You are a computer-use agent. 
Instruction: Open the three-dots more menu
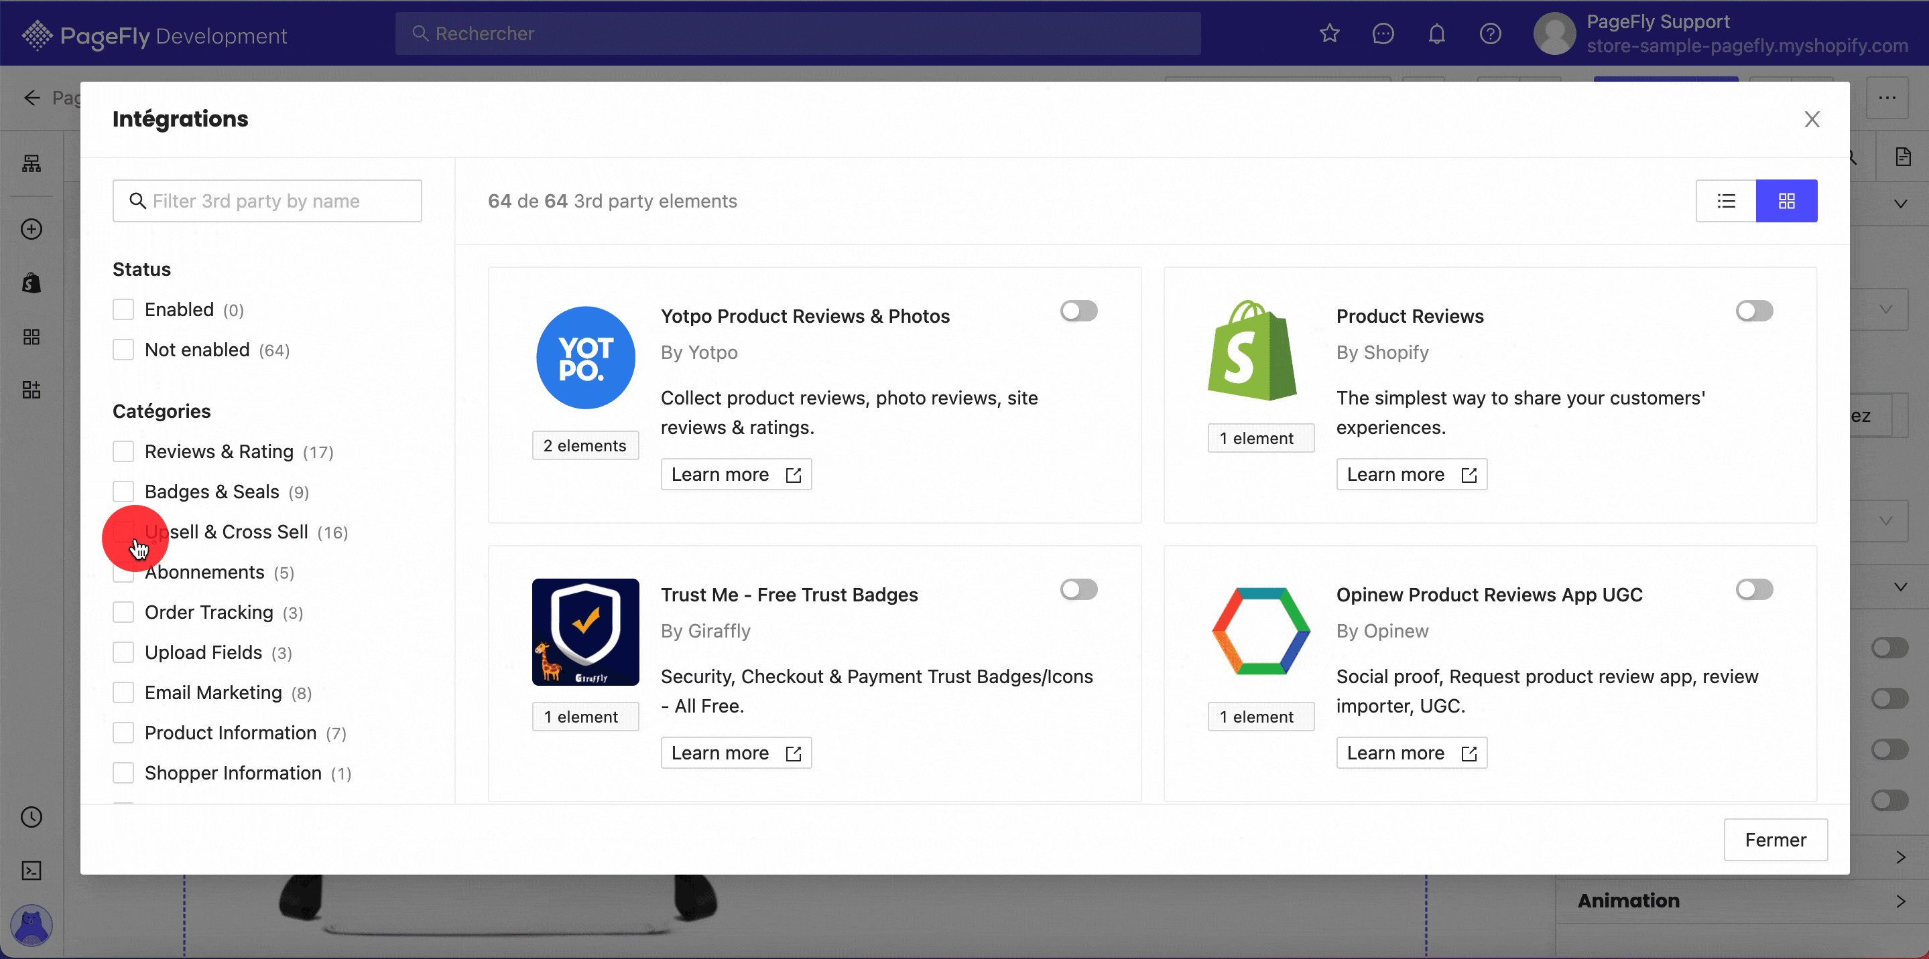(1887, 98)
